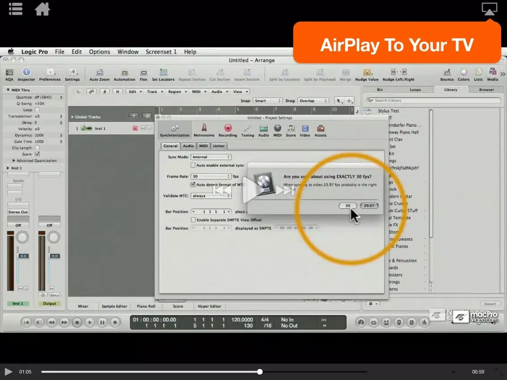Toggle Auto detect format of MTC
This screenshot has width=507, height=380.
(193, 184)
